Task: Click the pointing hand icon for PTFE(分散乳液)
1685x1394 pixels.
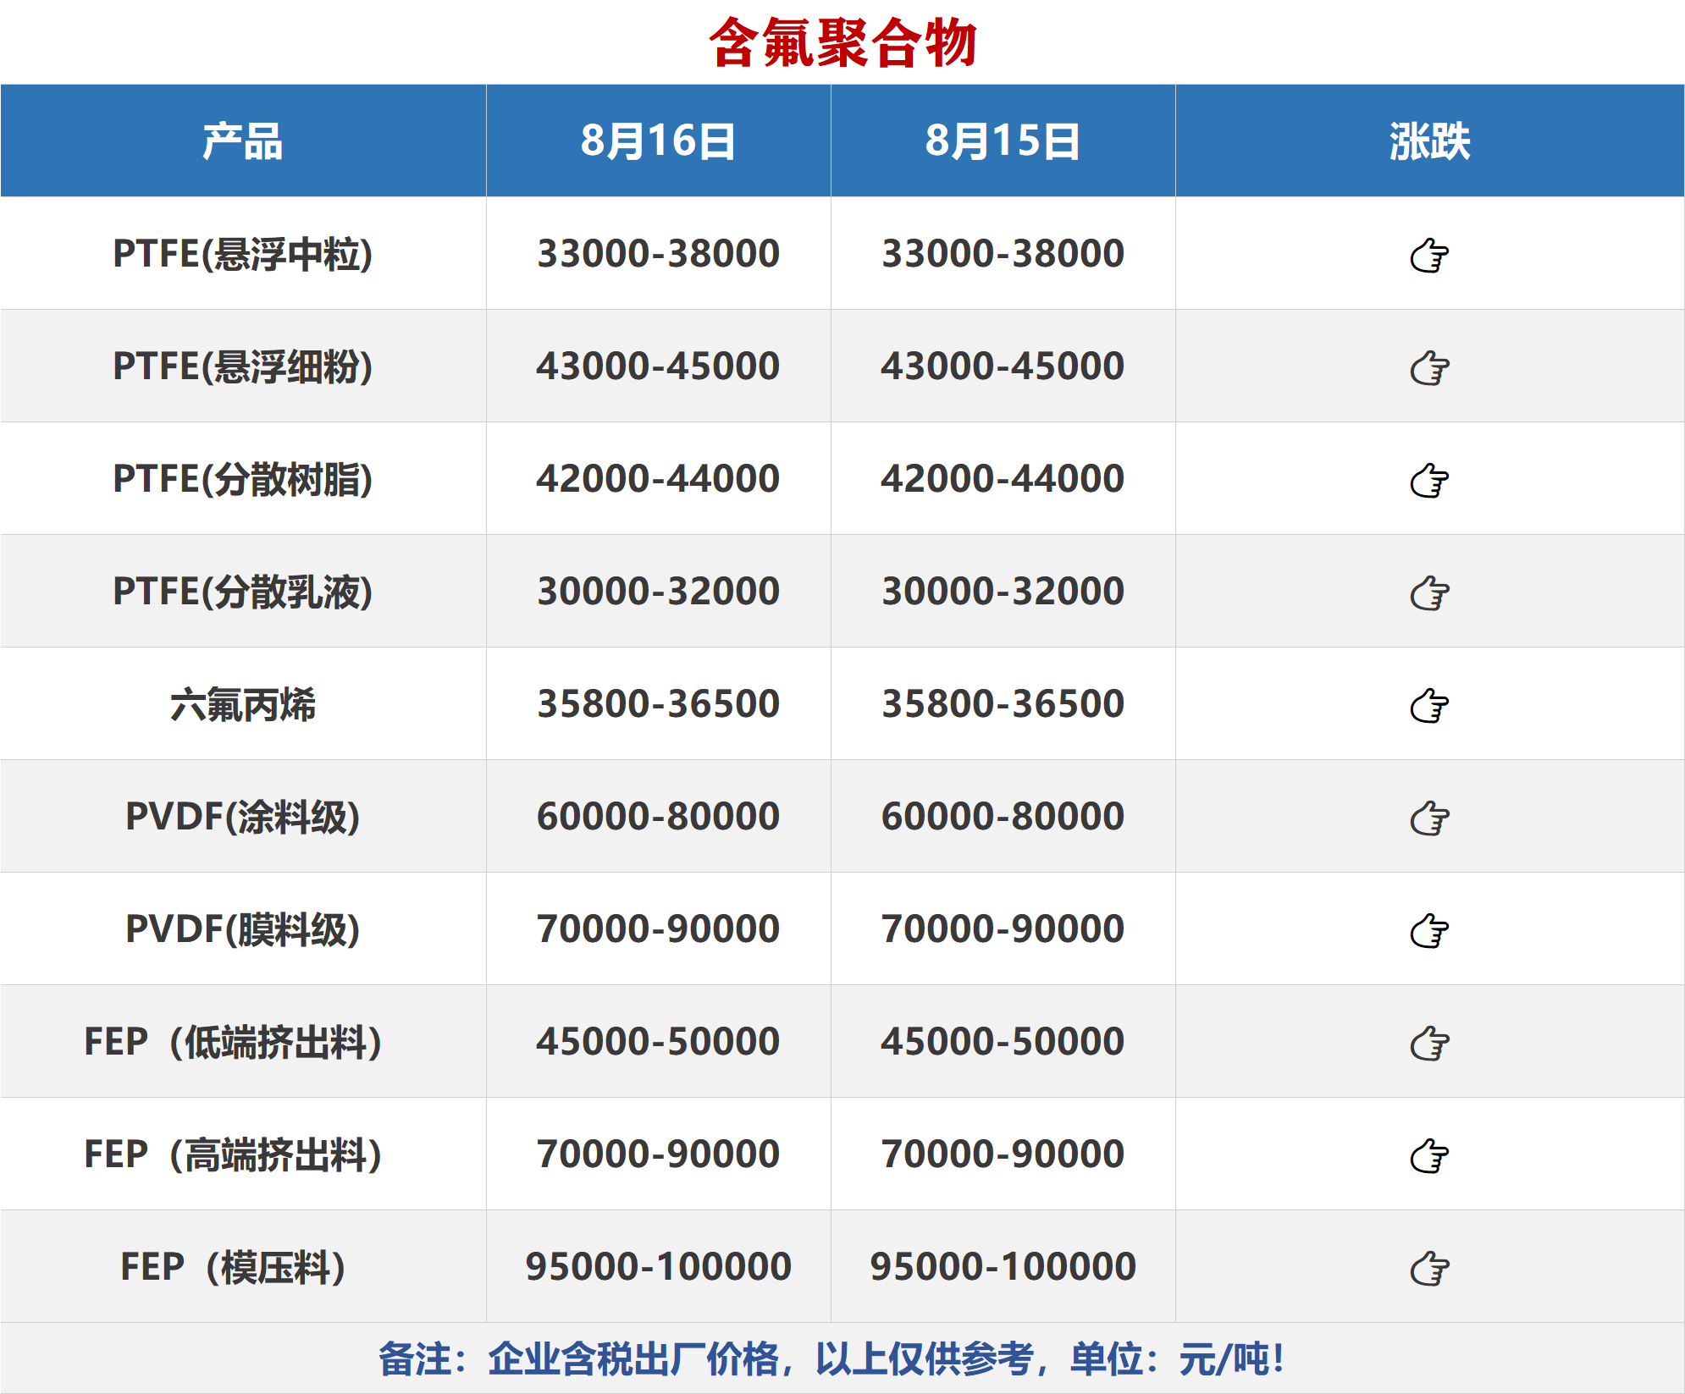Action: point(1429,592)
